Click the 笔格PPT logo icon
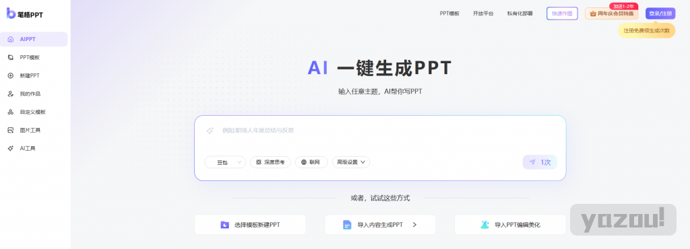This screenshot has width=690, height=249. pyautogui.click(x=11, y=13)
